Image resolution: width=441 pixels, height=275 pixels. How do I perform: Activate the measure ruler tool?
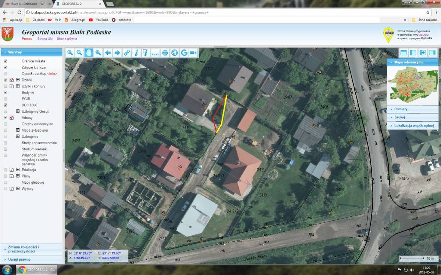(155, 52)
